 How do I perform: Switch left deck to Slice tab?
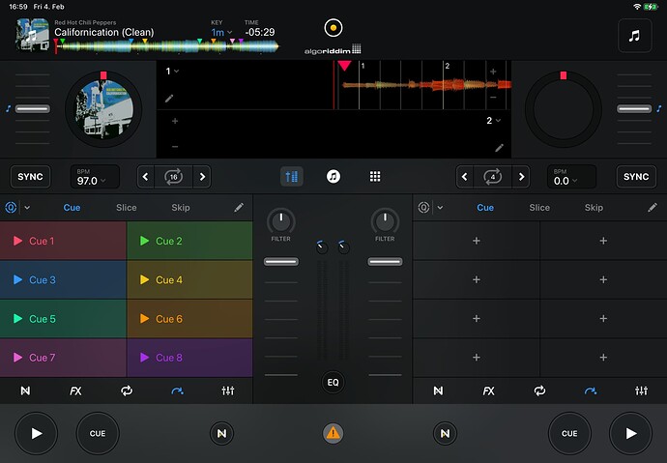127,208
